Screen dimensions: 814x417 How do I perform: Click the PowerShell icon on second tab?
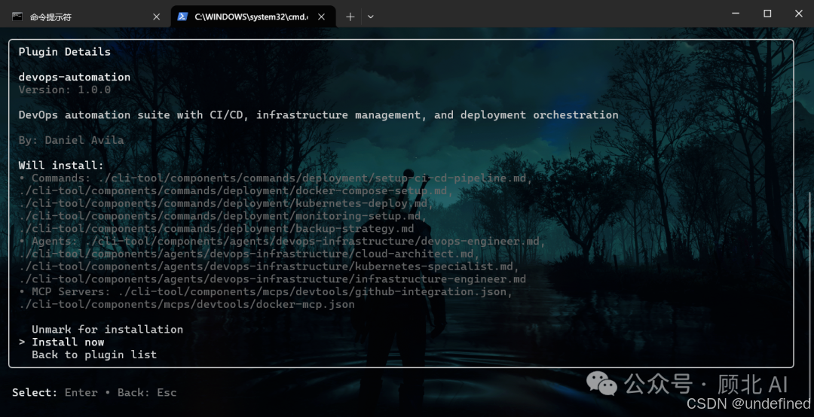182,17
